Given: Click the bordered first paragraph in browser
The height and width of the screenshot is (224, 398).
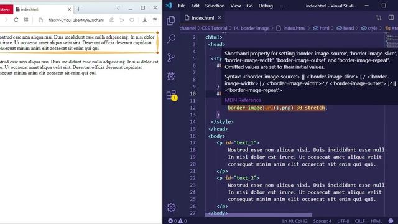Looking at the screenshot, I should click(x=79, y=42).
